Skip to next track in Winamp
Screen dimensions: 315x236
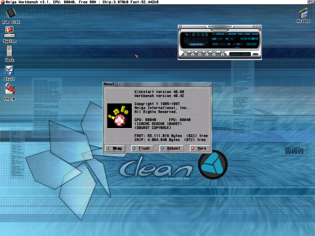click(214, 55)
